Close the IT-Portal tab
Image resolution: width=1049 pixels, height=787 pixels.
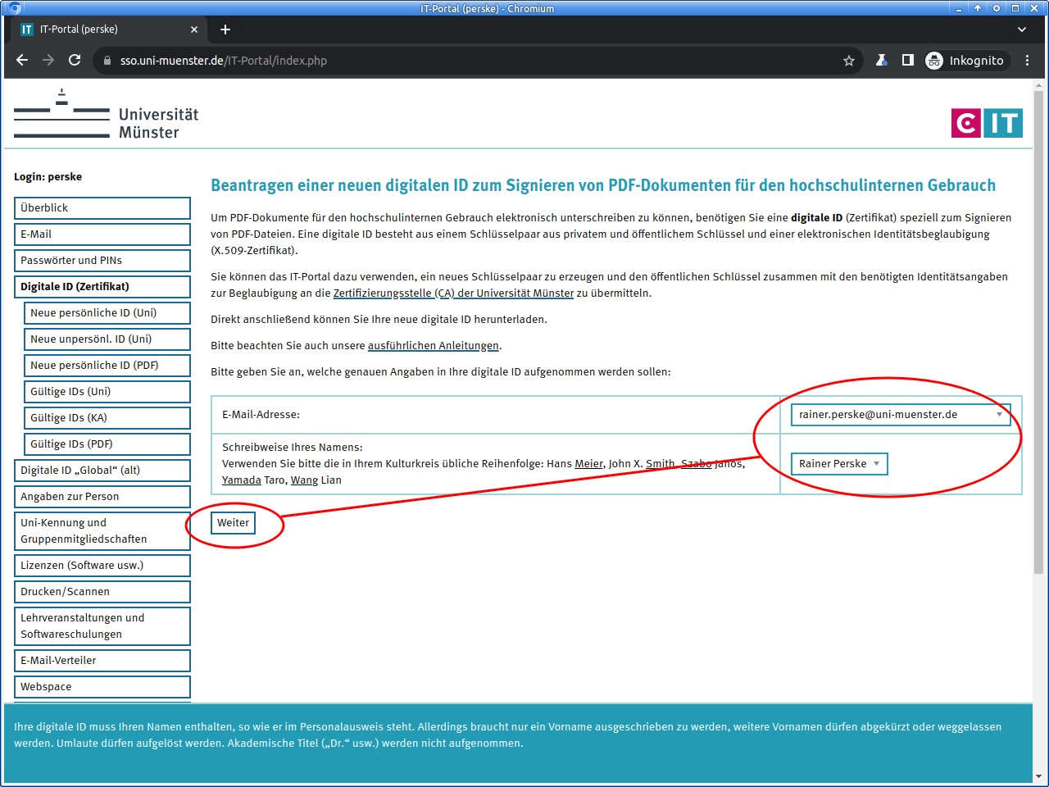point(194,30)
